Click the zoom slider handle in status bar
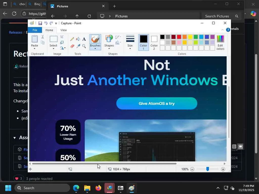Image resolution: width=259 pixels, height=194 pixels. coord(208,169)
